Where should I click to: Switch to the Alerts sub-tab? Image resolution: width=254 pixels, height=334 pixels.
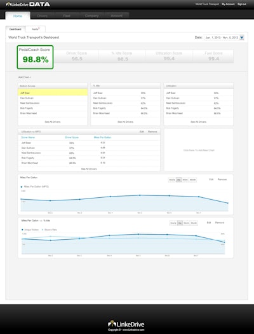coord(36,29)
